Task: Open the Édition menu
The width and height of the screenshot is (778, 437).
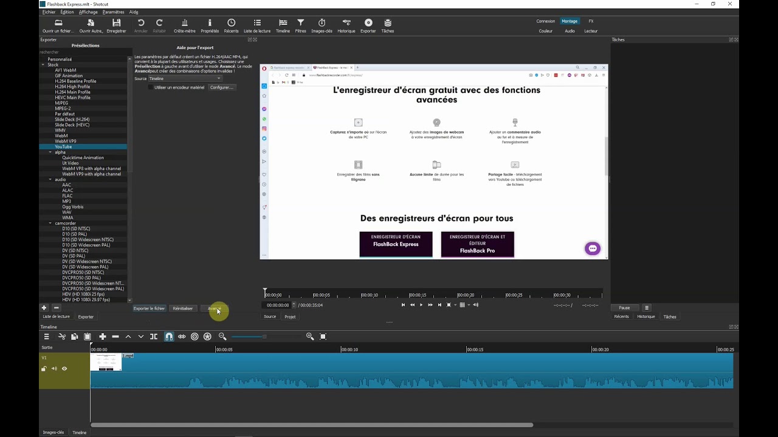Action: [x=67, y=12]
